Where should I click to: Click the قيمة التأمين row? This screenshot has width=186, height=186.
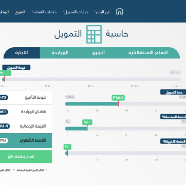click(x=26, y=98)
